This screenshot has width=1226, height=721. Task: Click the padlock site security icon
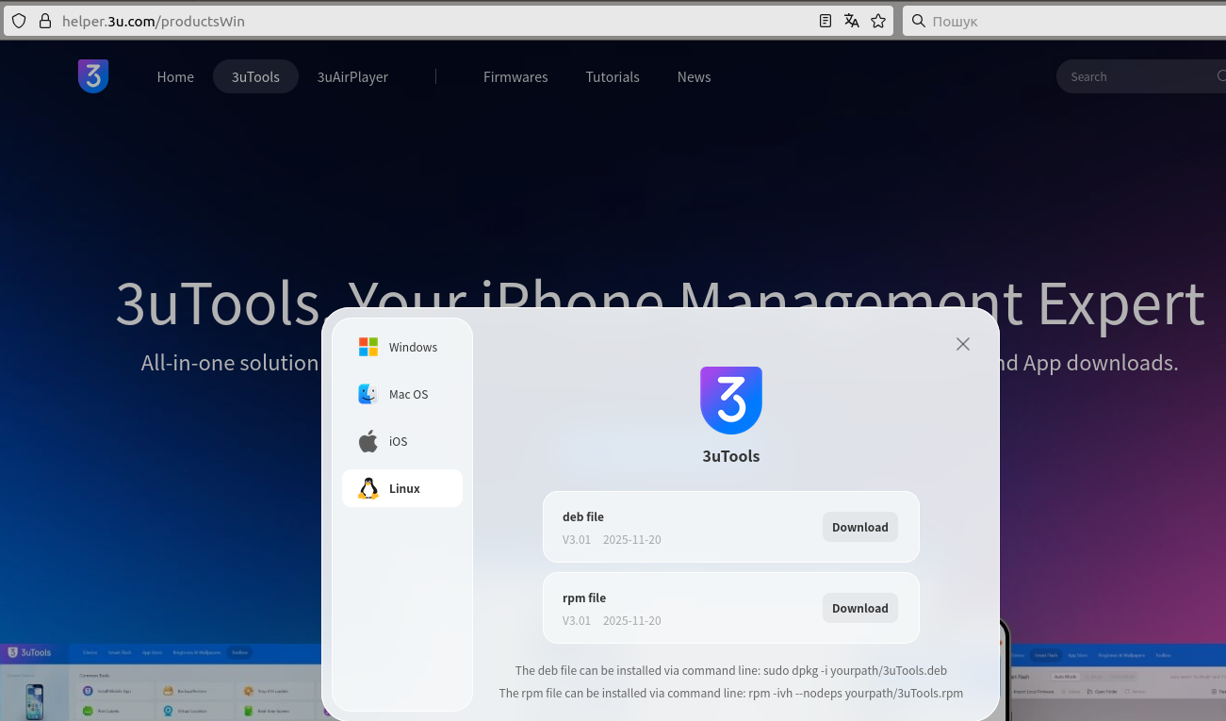(x=44, y=21)
